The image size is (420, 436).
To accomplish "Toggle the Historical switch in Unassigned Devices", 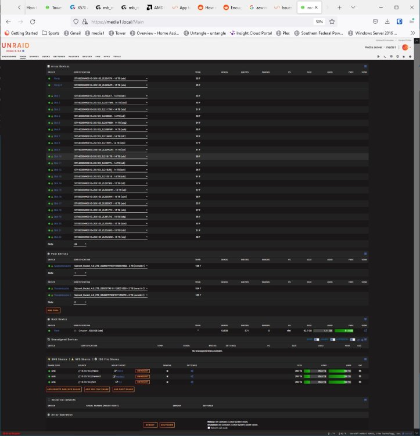I will click(353, 339).
